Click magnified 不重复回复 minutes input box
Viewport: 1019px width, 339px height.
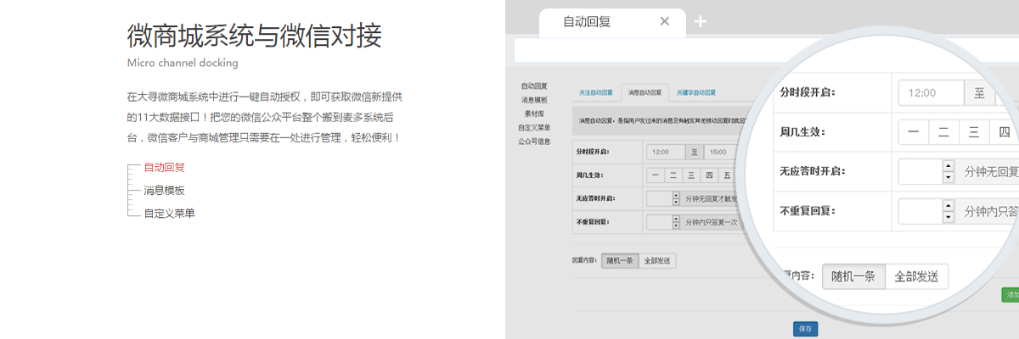tap(920, 212)
